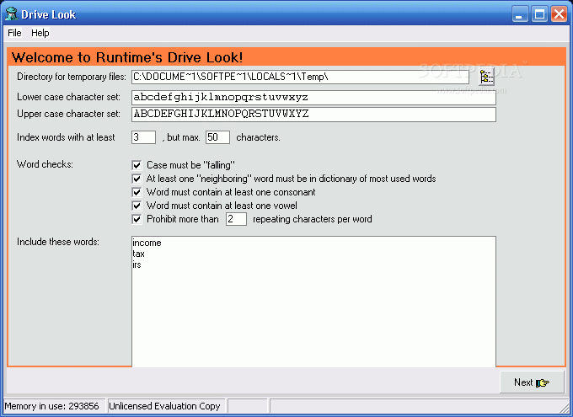The image size is (573, 417).
Task: Click the repeating characters count field showing 2
Action: (236, 219)
